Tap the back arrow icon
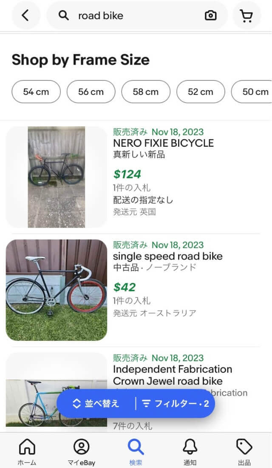 pos(25,16)
